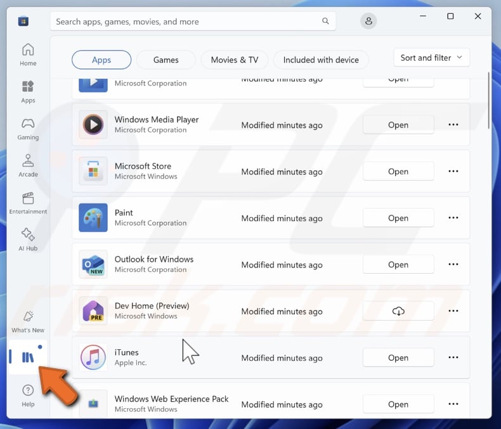Switch to the Games filter tab

click(166, 60)
